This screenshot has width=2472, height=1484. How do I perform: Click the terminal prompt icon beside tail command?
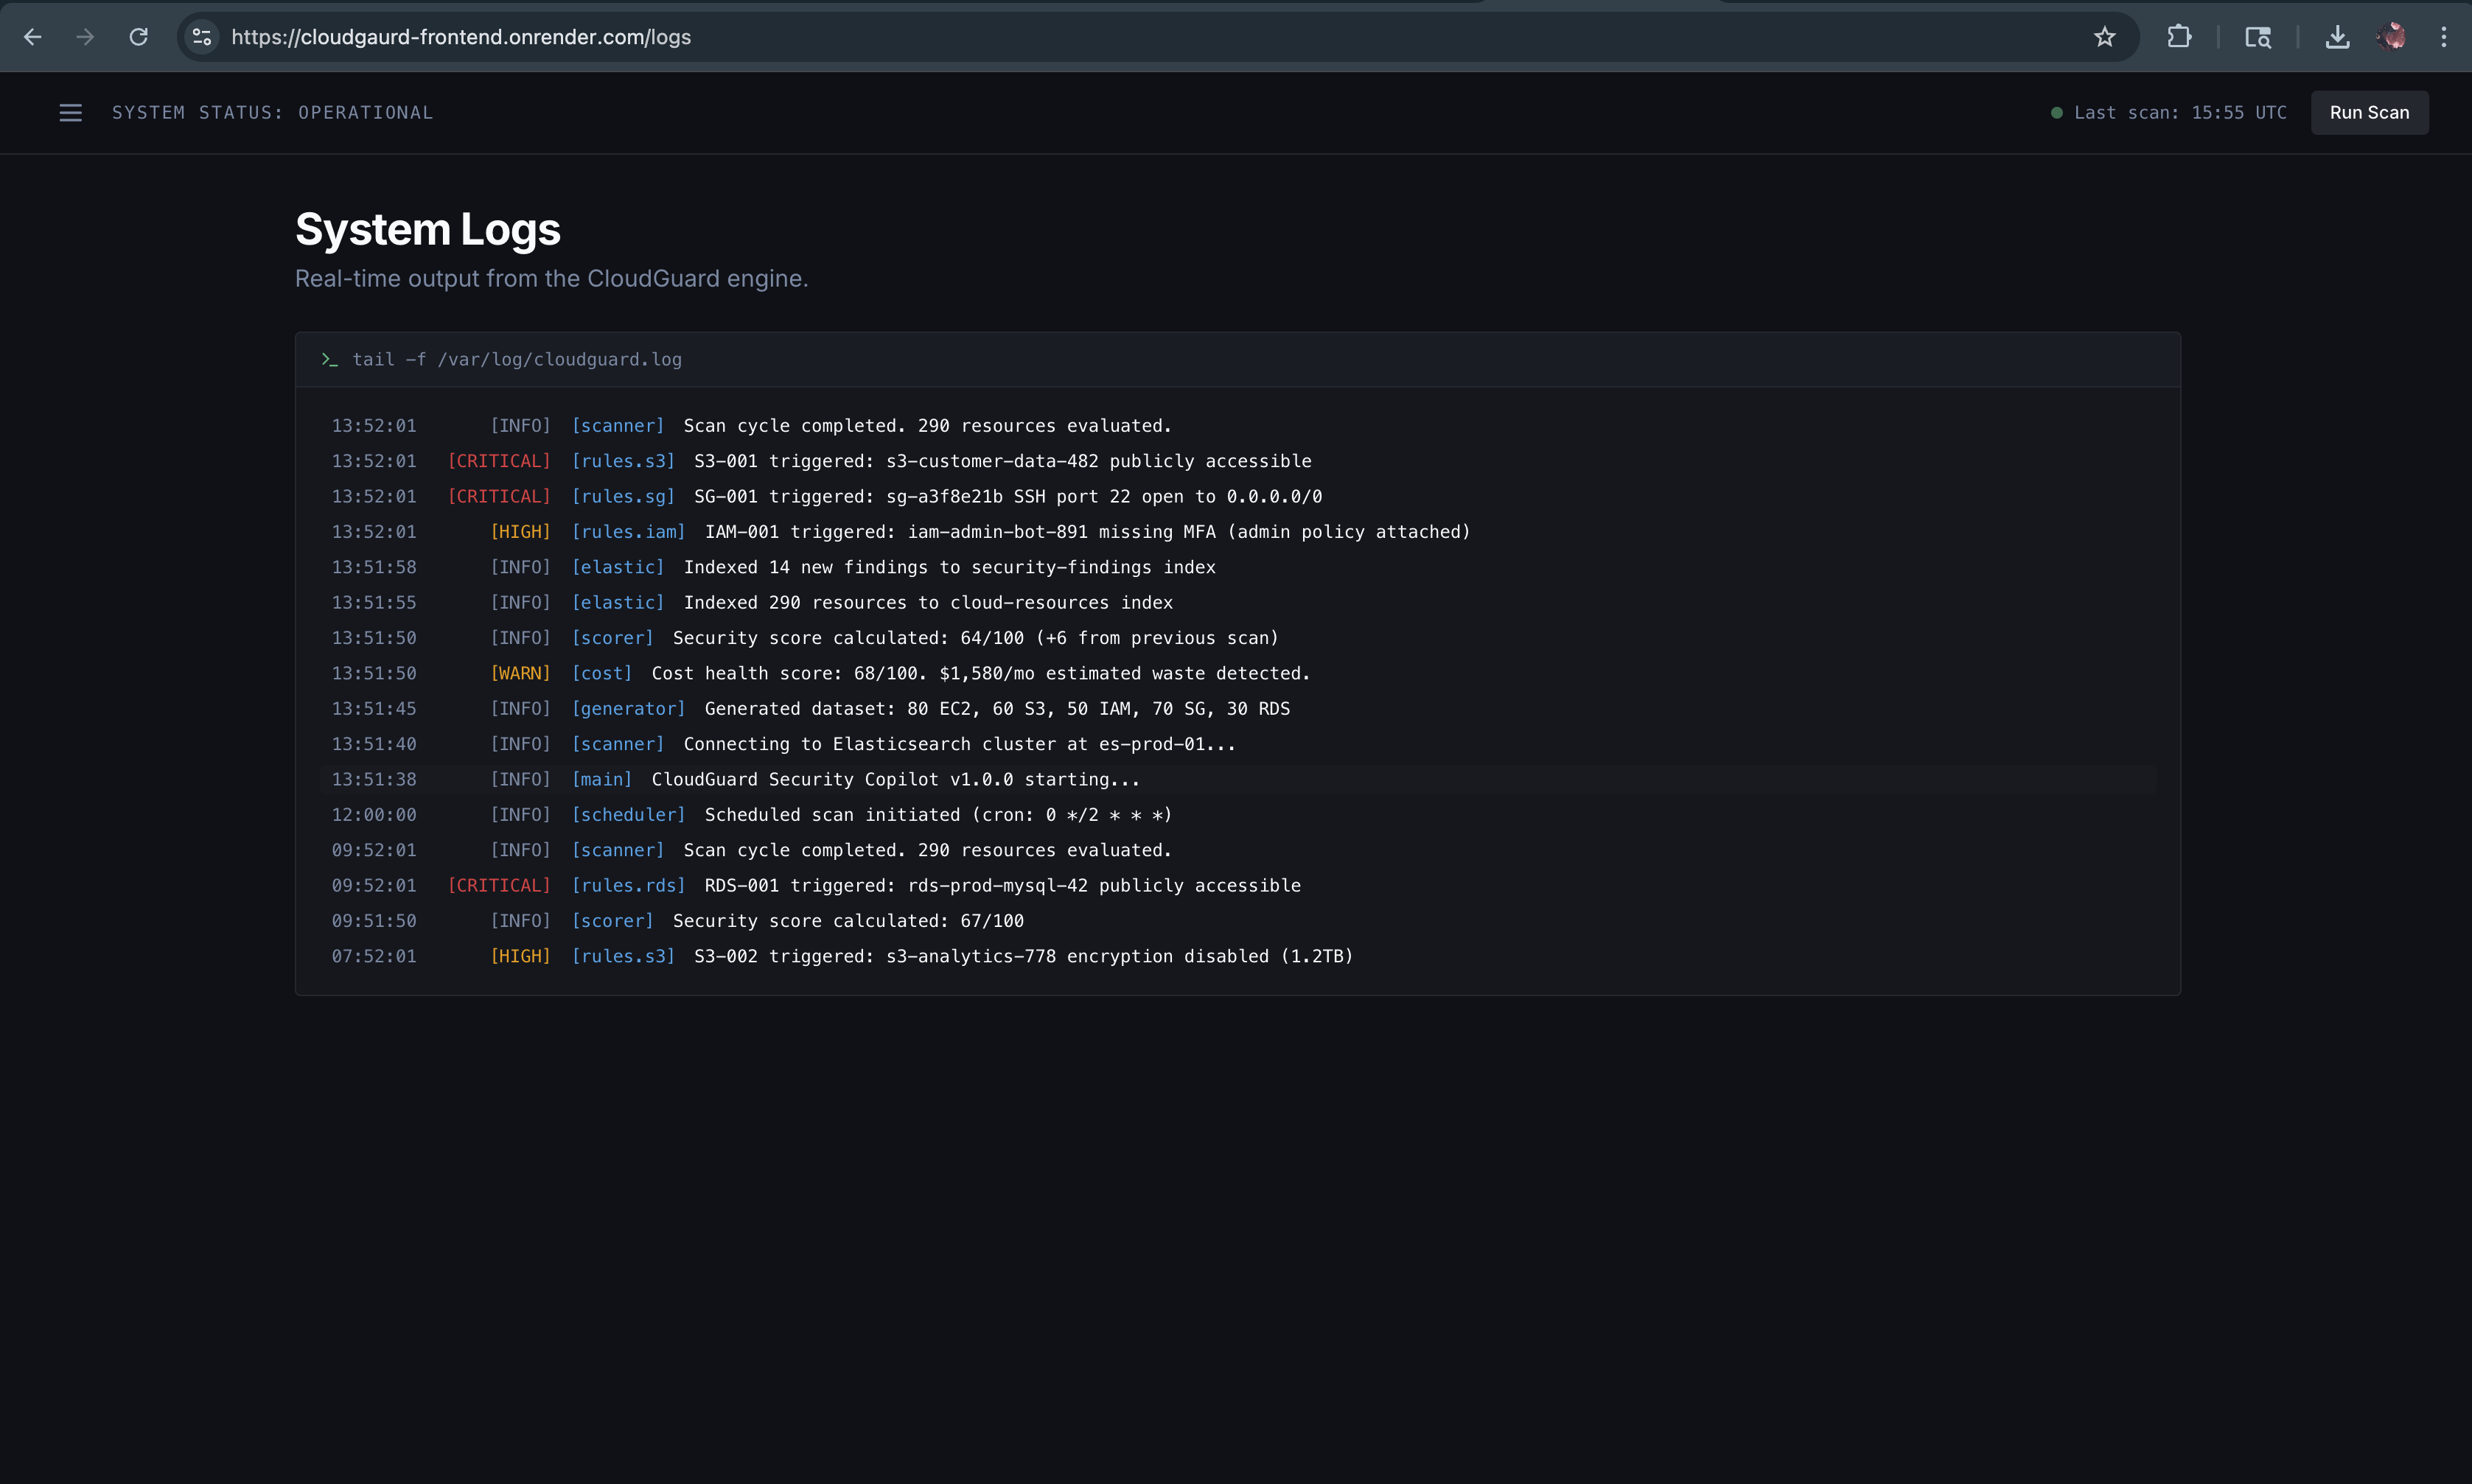coord(329,359)
